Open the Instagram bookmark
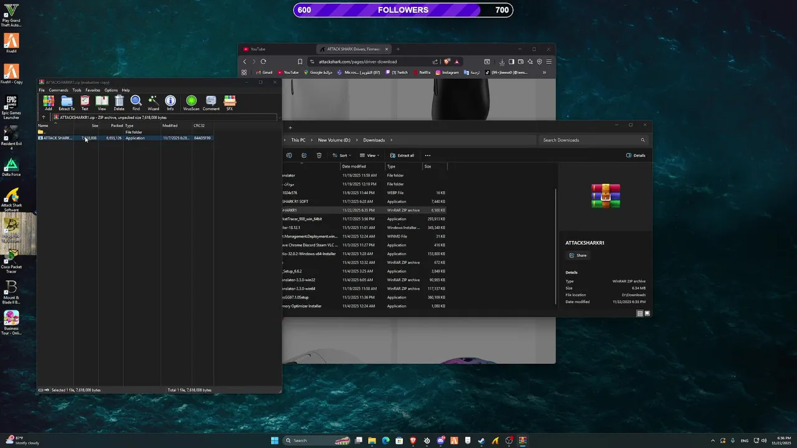 (447, 72)
